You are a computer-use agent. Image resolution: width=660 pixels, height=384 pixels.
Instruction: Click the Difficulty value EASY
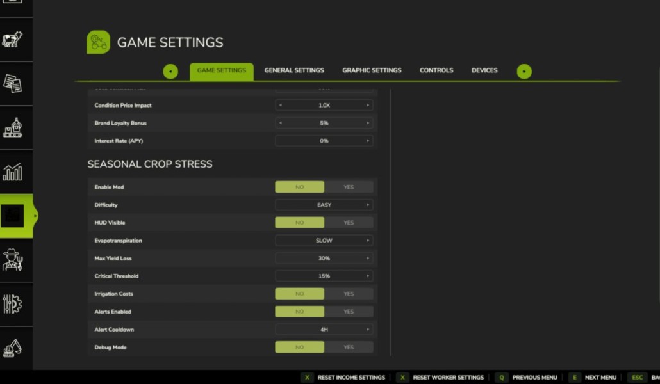click(x=324, y=205)
